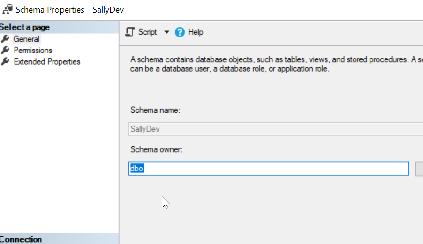Select the General page label
Image resolution: width=423 pixels, height=244 pixels.
[26, 39]
